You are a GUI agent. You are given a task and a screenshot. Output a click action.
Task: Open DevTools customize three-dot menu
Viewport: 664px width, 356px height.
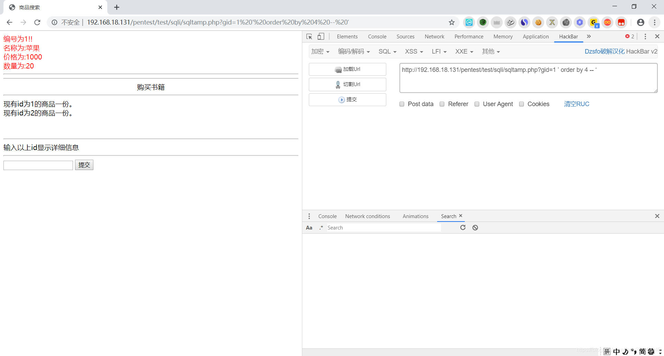645,36
